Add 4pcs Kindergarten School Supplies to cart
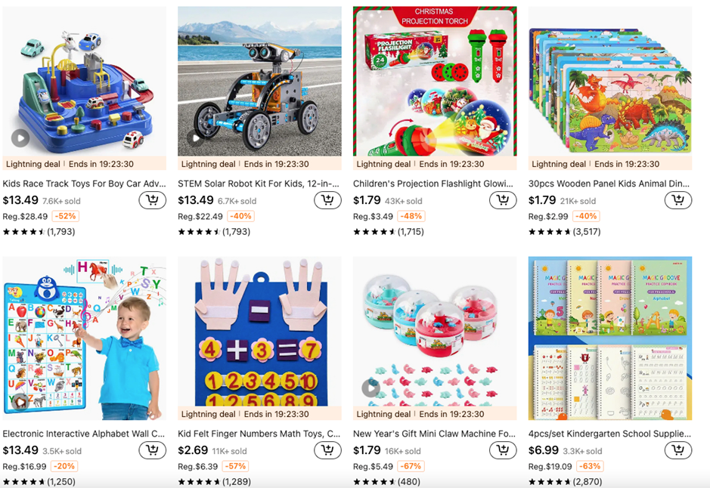710x488 pixels. pyautogui.click(x=677, y=450)
